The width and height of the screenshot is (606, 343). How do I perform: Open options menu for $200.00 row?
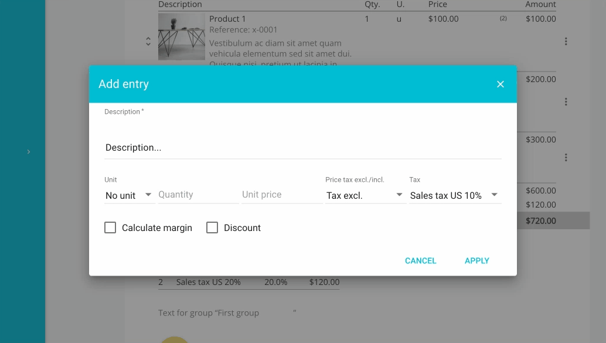(566, 101)
